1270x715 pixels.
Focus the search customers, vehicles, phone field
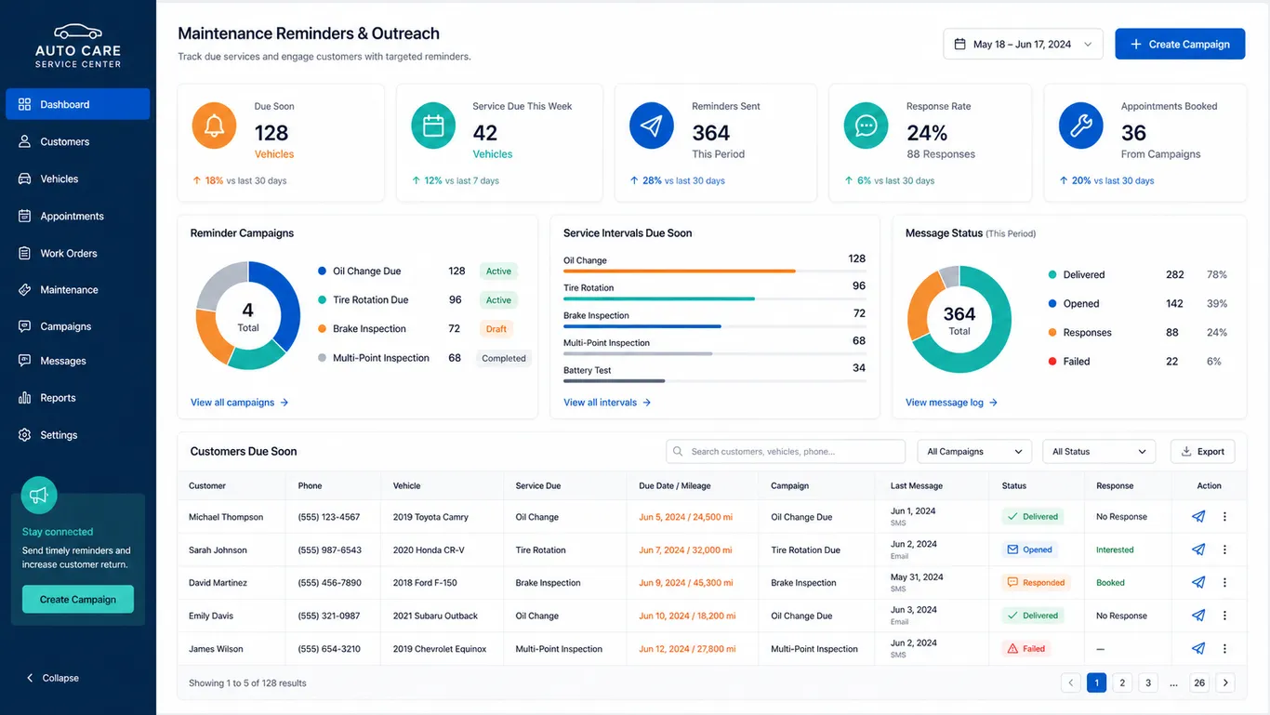click(x=786, y=452)
